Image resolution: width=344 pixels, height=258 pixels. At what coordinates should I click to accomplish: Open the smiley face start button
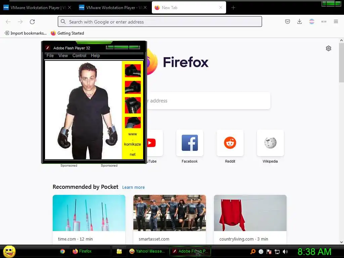9,251
